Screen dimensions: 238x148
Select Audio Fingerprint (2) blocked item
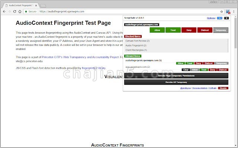click(x=136, y=46)
